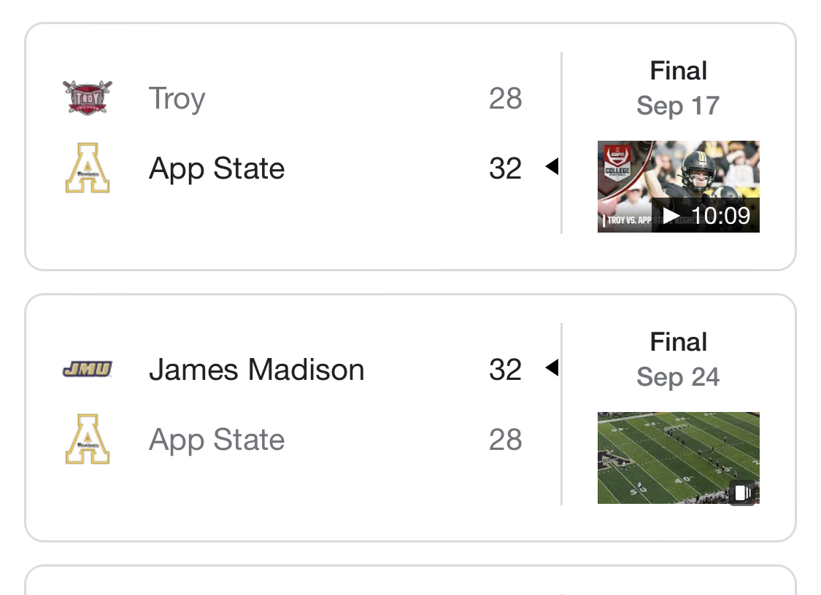Click App State name in Sep 17 game
This screenshot has width=821, height=595.
coord(217,168)
